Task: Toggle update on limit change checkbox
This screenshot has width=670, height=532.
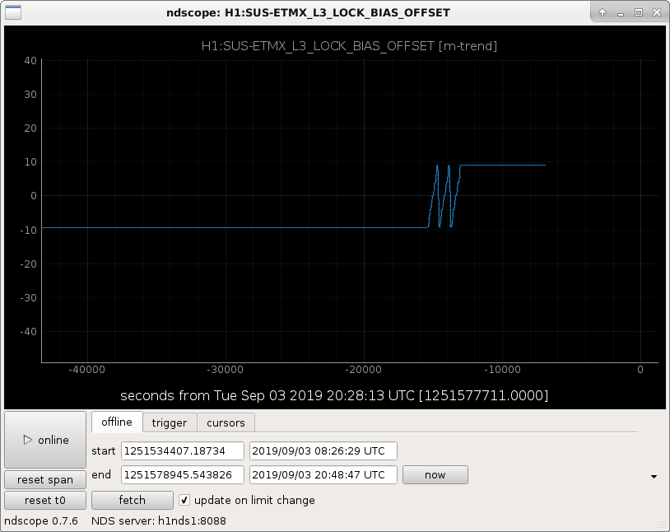Action: tap(184, 500)
